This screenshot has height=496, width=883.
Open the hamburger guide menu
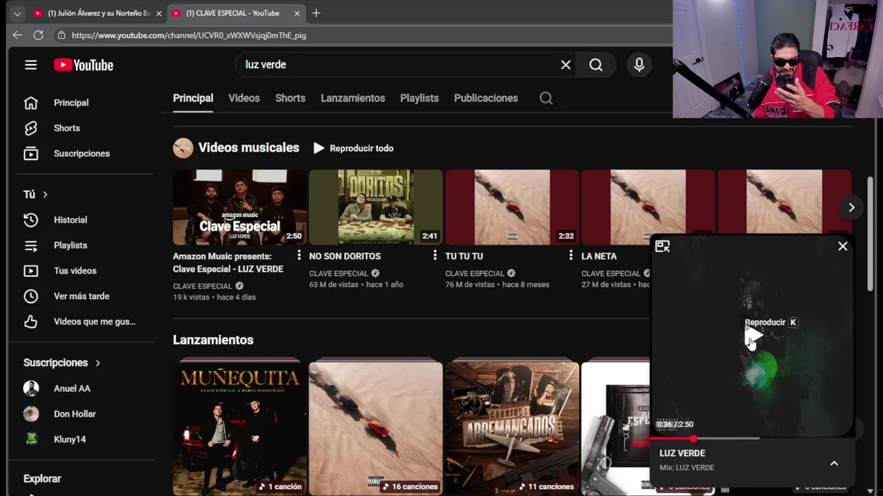pos(30,65)
